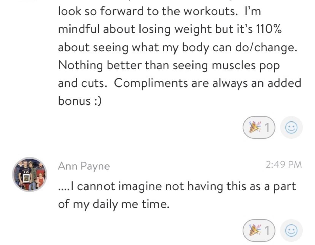Click the "110%" text in the message
The width and height of the screenshot is (315, 245).
point(269,29)
